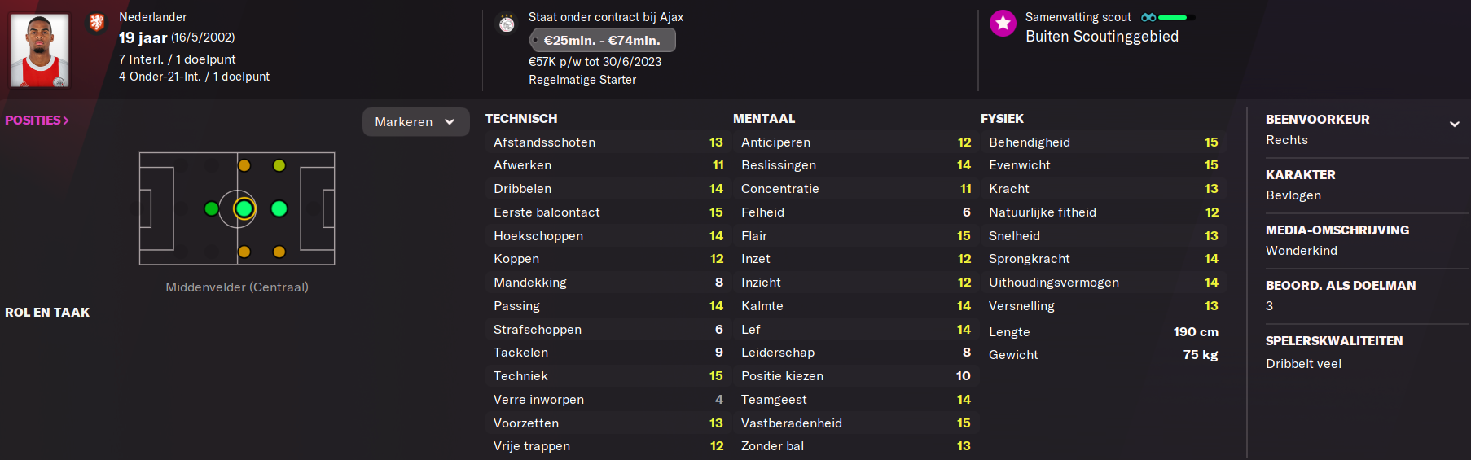Click the TECHNISCH column header
Screen dimensions: 1471x460
pos(521,119)
